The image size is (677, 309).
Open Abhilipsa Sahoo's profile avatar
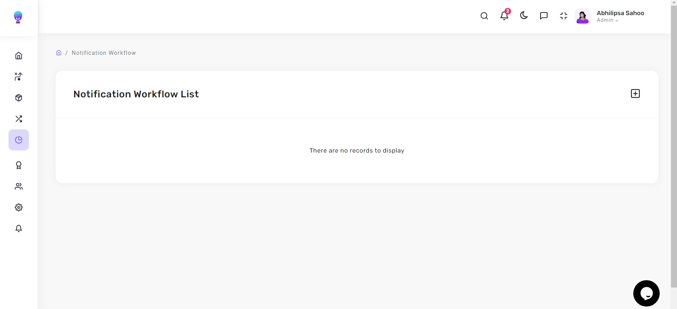(x=583, y=16)
